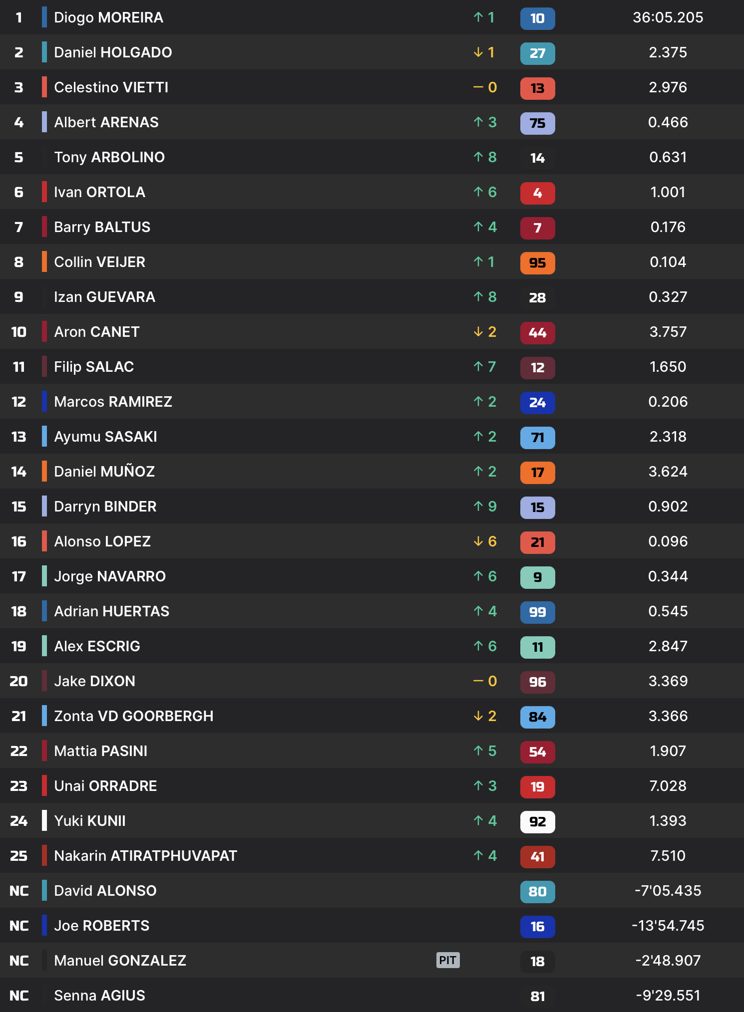Open Diogo Moreira's rider name
This screenshot has width=744, height=1012.
pos(108,17)
